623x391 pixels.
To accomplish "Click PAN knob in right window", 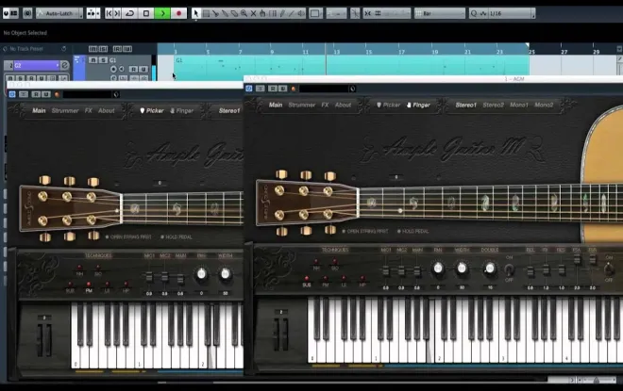I will [438, 269].
